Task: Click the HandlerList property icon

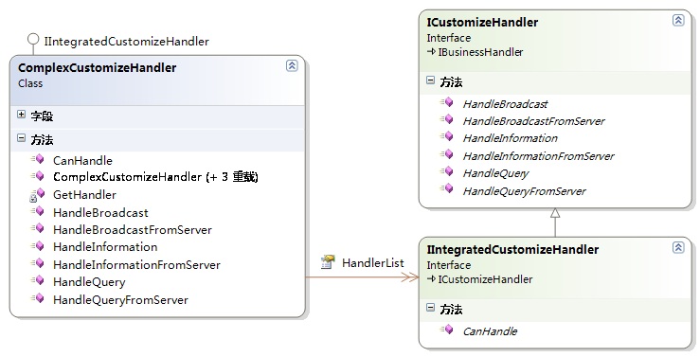Action: pyautogui.click(x=328, y=262)
